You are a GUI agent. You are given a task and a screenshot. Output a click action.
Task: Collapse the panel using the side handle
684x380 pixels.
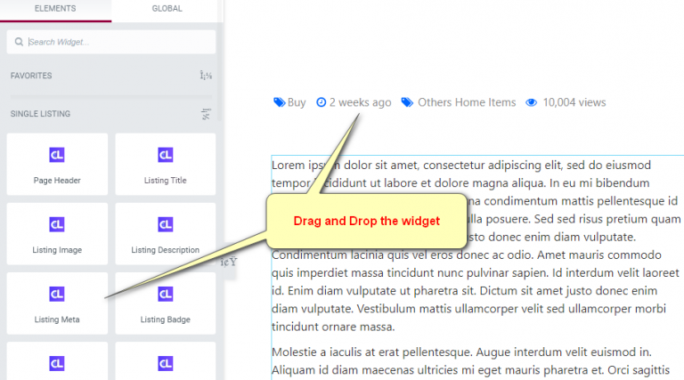pos(229,262)
